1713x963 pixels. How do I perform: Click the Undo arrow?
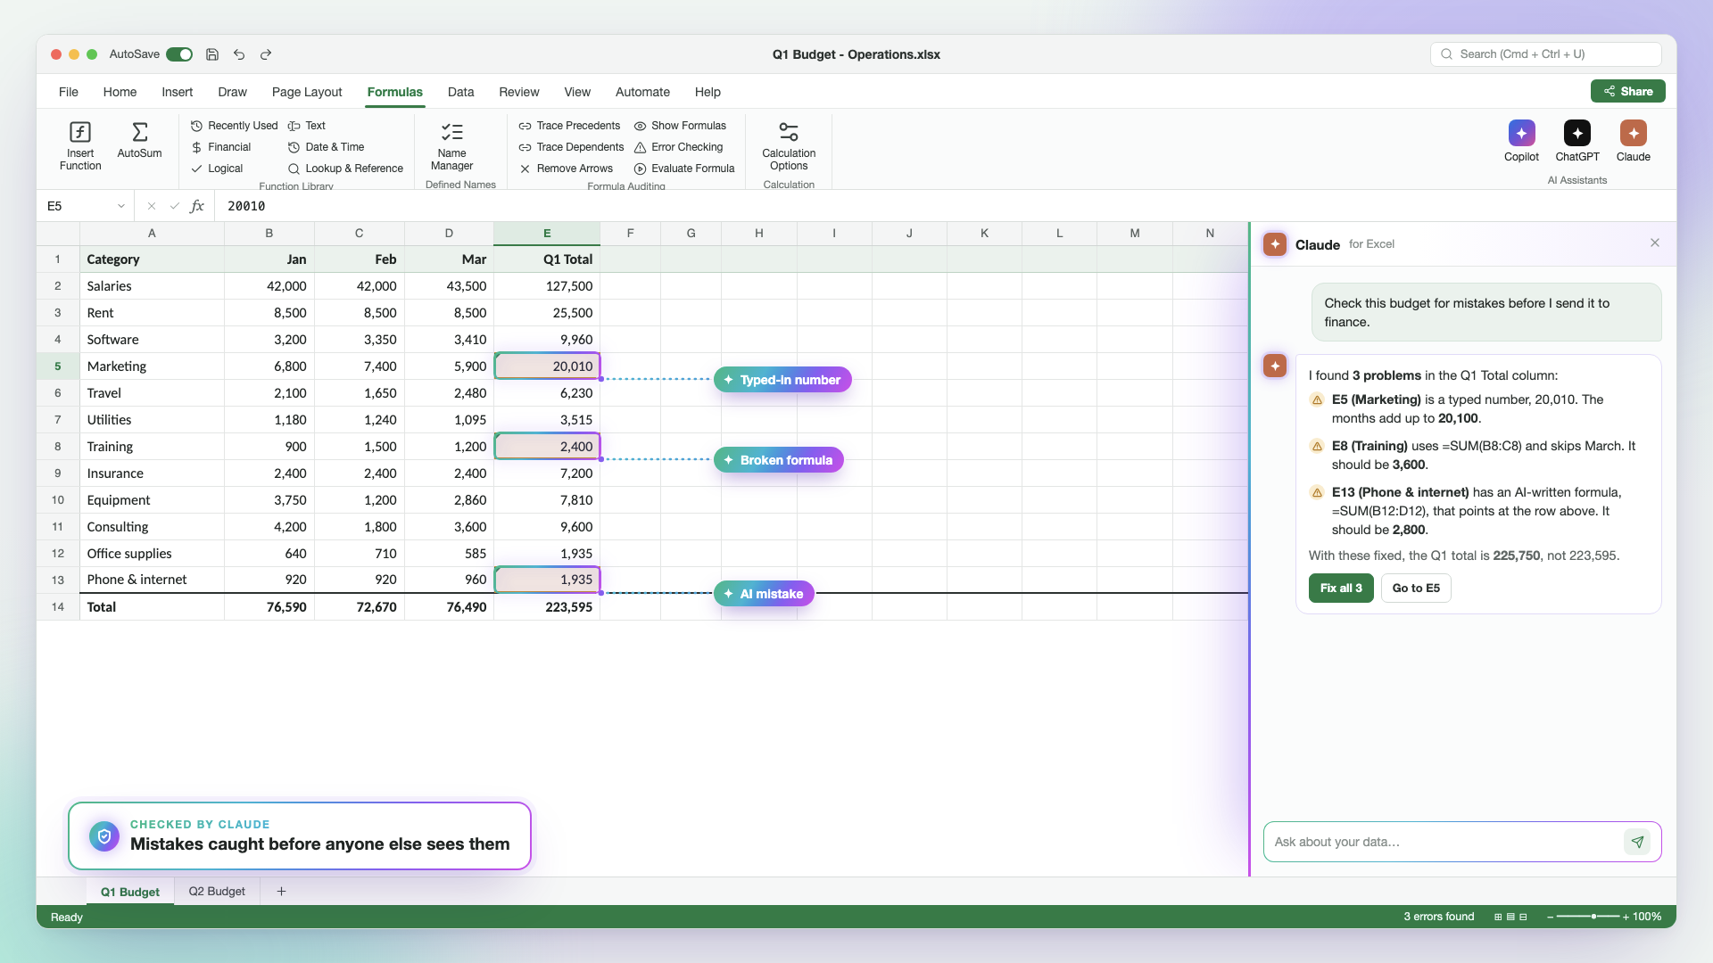239,54
